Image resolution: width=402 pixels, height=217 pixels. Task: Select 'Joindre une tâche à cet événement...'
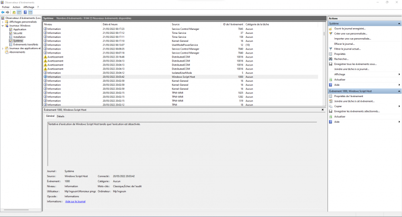coord(354,101)
